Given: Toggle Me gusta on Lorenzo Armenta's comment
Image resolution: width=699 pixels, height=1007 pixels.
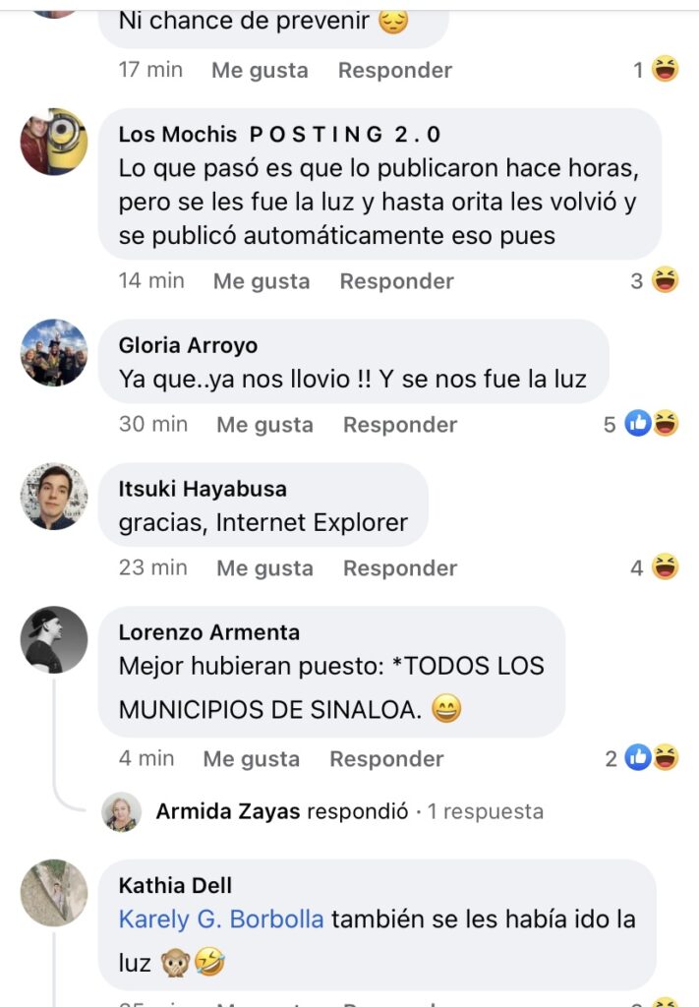Looking at the screenshot, I should [x=251, y=758].
